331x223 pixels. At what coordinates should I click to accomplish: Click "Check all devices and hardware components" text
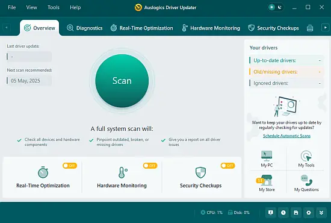(x=52, y=142)
